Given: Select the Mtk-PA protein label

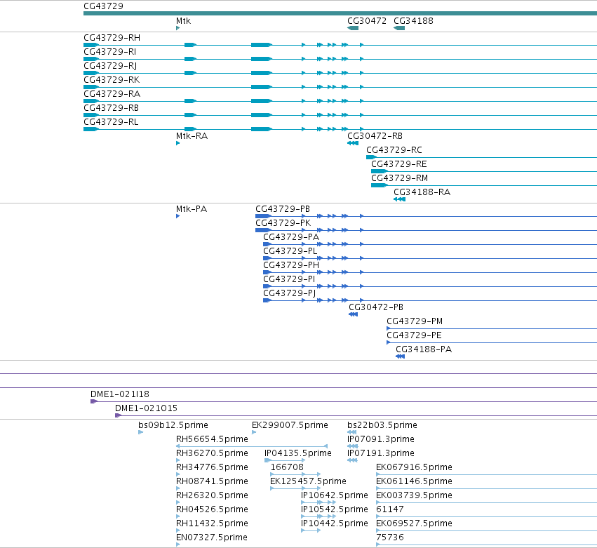Looking at the screenshot, I should [191, 210].
